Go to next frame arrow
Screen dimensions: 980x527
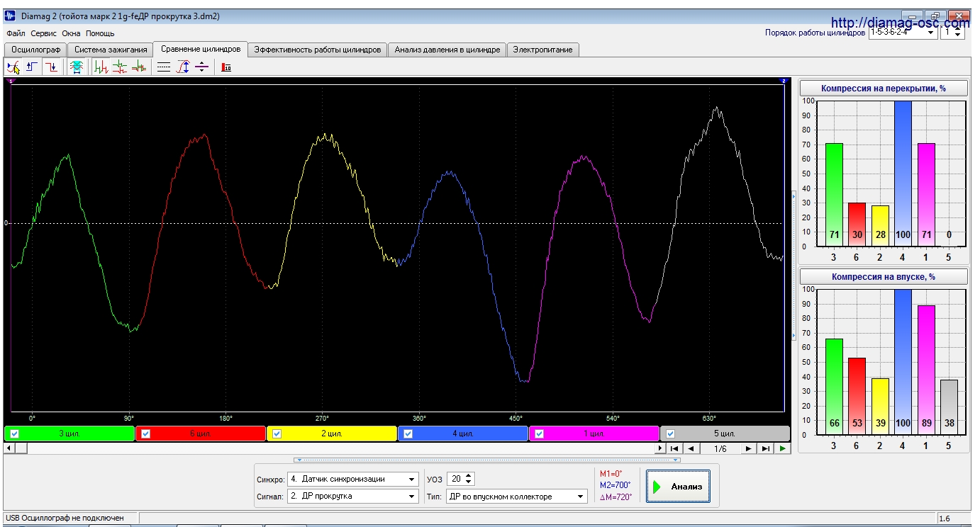pos(749,448)
